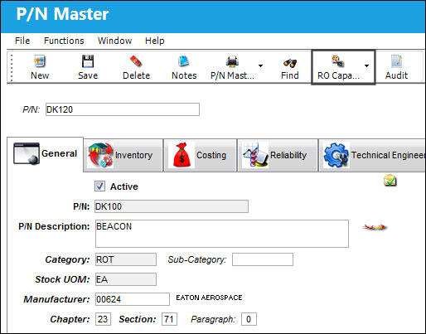Click the airplane icon beside P/N Description
Image resolution: width=426 pixels, height=334 pixels.
coord(375,227)
